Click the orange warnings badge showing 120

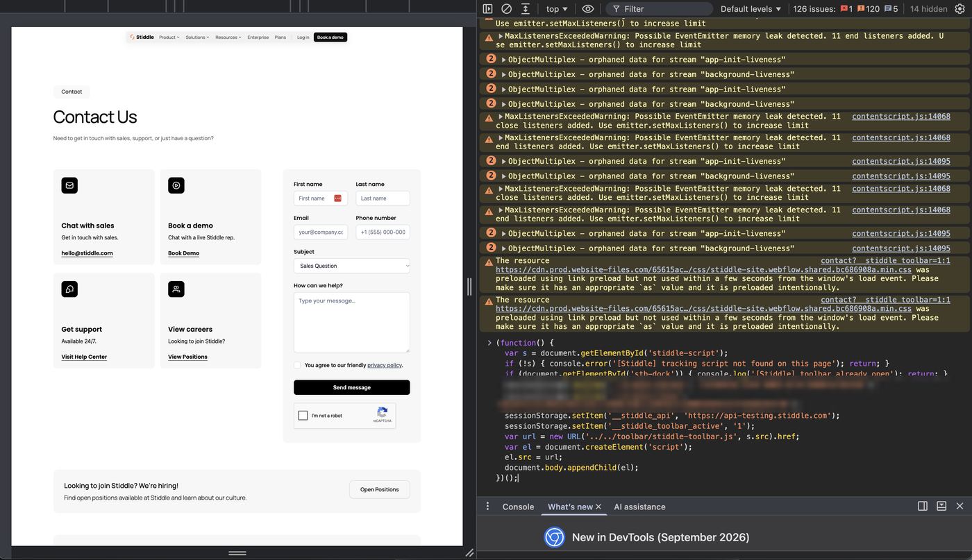(868, 9)
